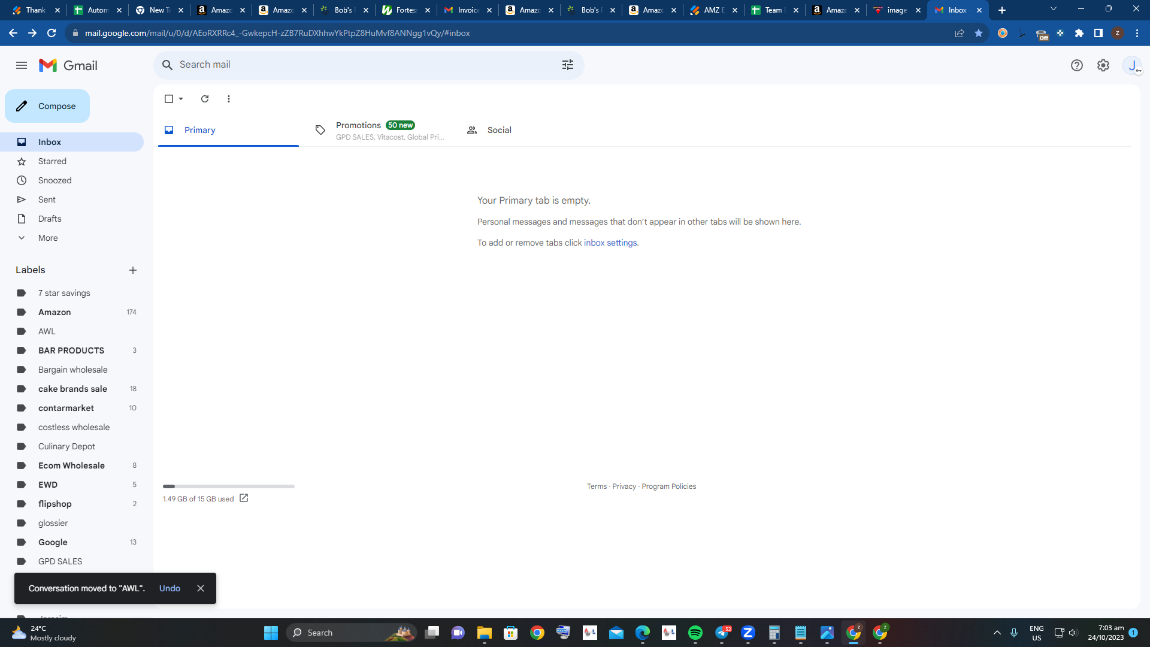
Task: Open the Snoozed folder
Action: pyautogui.click(x=72, y=180)
